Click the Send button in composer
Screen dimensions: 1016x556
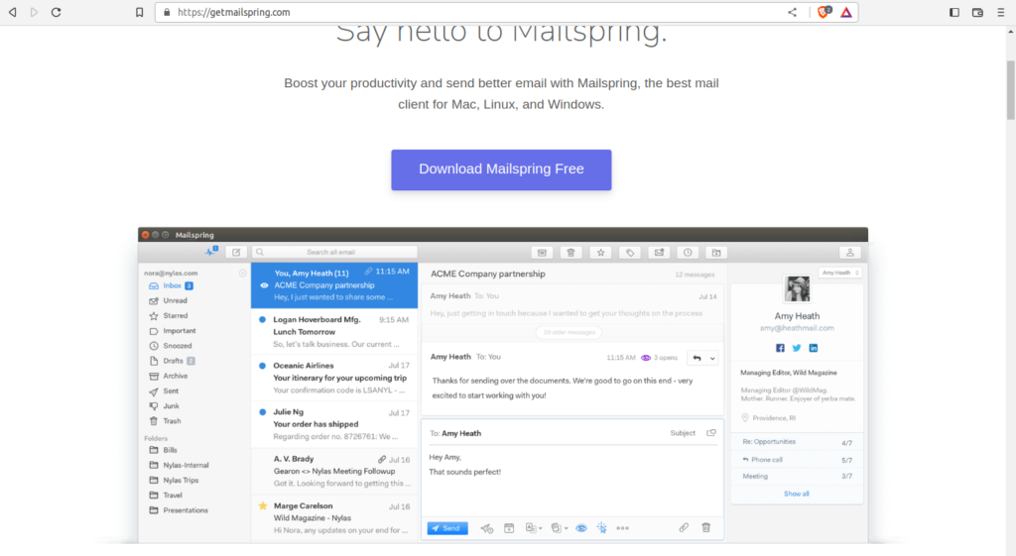pos(447,528)
